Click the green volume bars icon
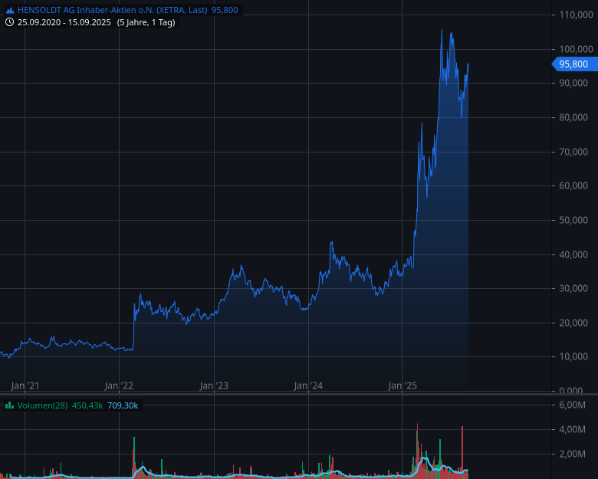The width and height of the screenshot is (598, 479). coord(9,405)
